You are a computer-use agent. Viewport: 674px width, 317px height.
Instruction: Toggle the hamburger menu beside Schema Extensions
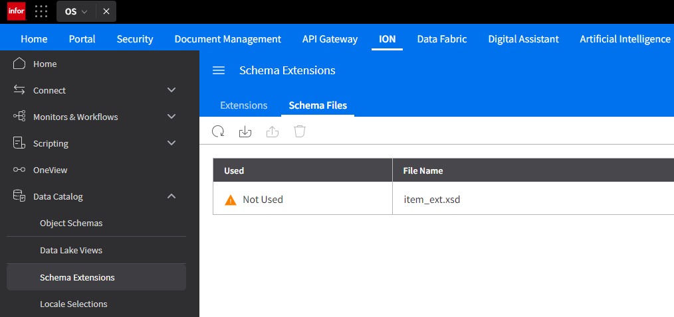pos(219,70)
